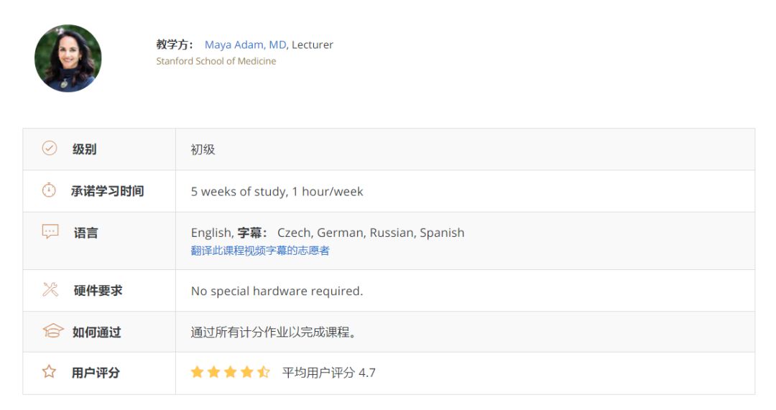This screenshot has width=776, height=410.
Task: Click the Lecturer title text
Action: [x=313, y=45]
